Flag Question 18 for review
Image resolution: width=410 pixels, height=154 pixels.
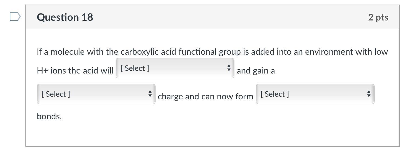coord(15,17)
